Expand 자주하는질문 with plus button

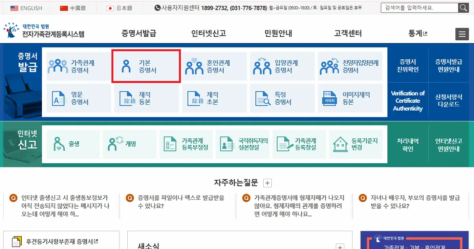[x=267, y=183]
